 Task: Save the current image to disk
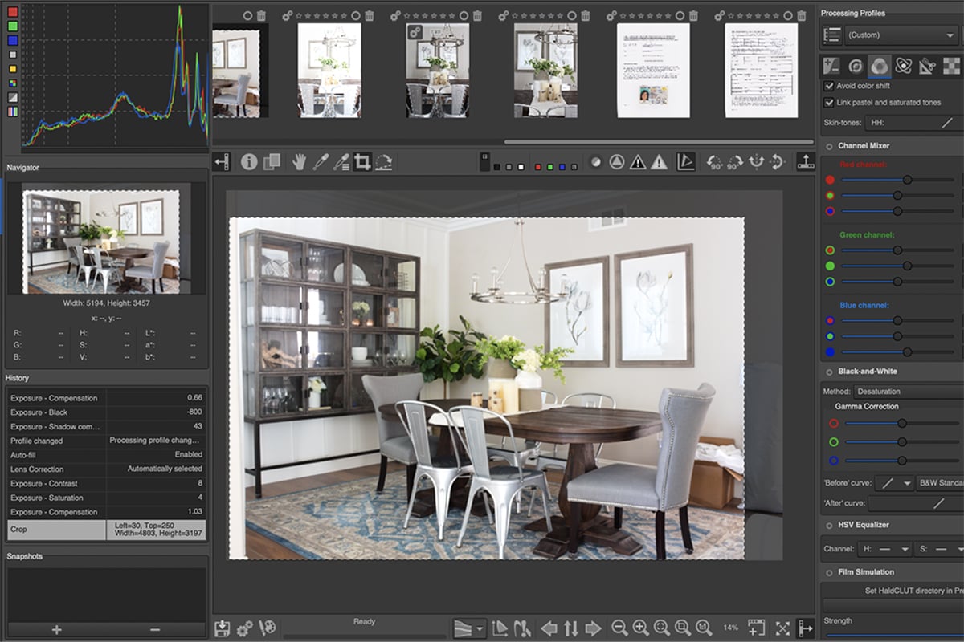click(x=223, y=628)
